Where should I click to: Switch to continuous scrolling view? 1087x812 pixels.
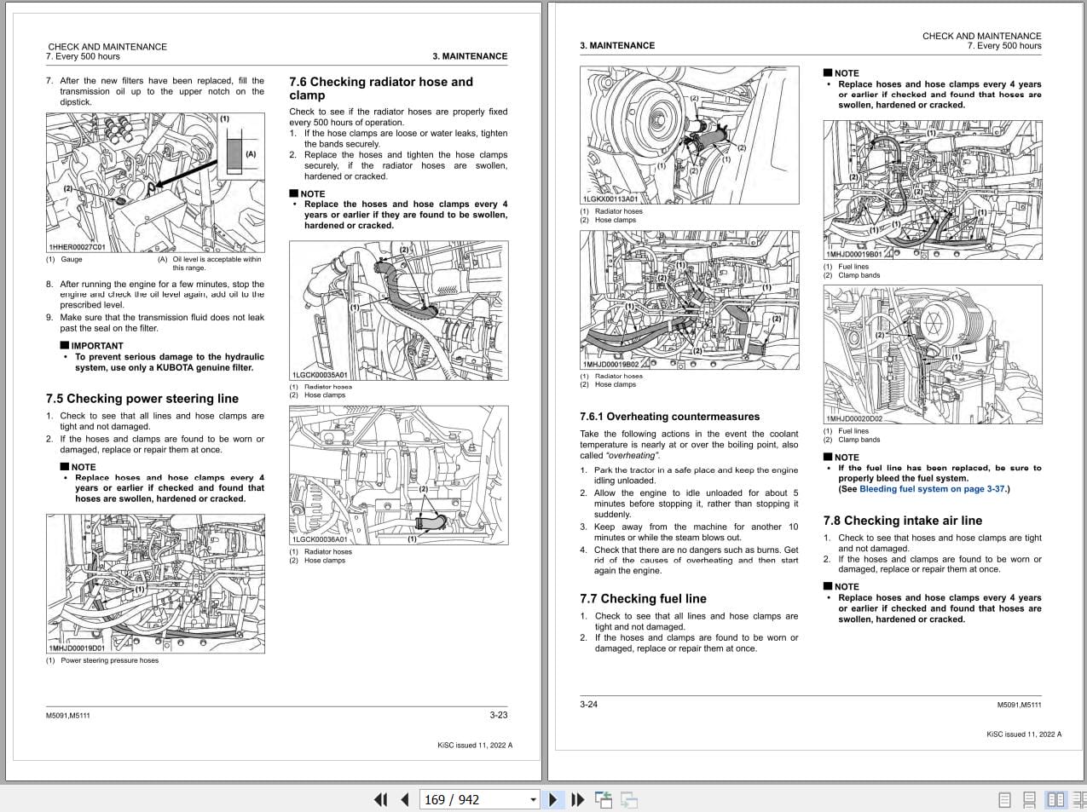click(1030, 799)
